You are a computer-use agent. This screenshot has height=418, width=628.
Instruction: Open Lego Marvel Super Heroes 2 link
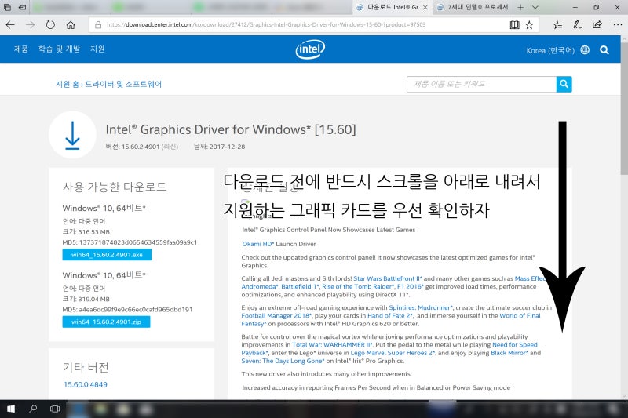coord(392,353)
